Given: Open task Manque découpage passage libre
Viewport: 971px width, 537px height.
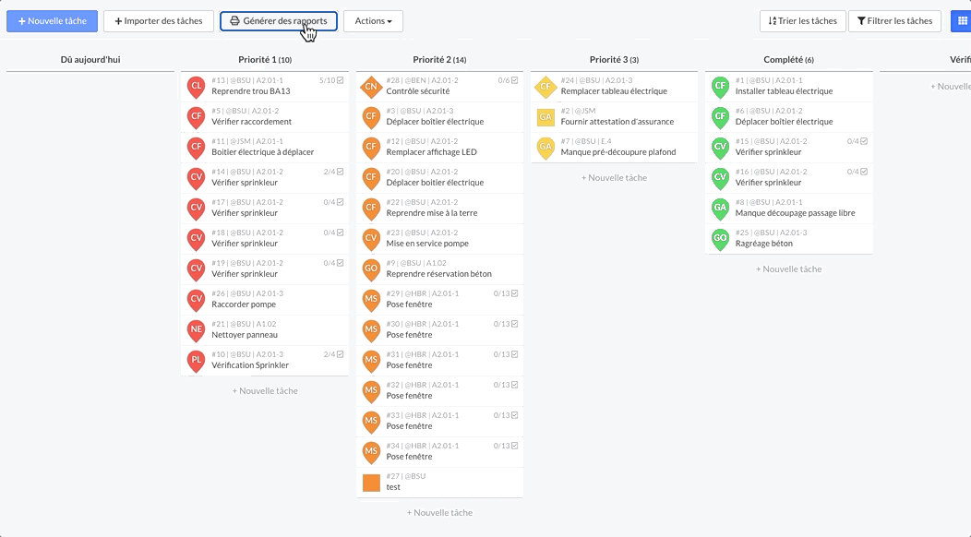Looking at the screenshot, I should click(x=789, y=209).
